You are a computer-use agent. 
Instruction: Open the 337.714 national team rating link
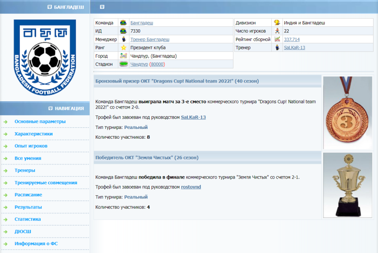click(292, 39)
